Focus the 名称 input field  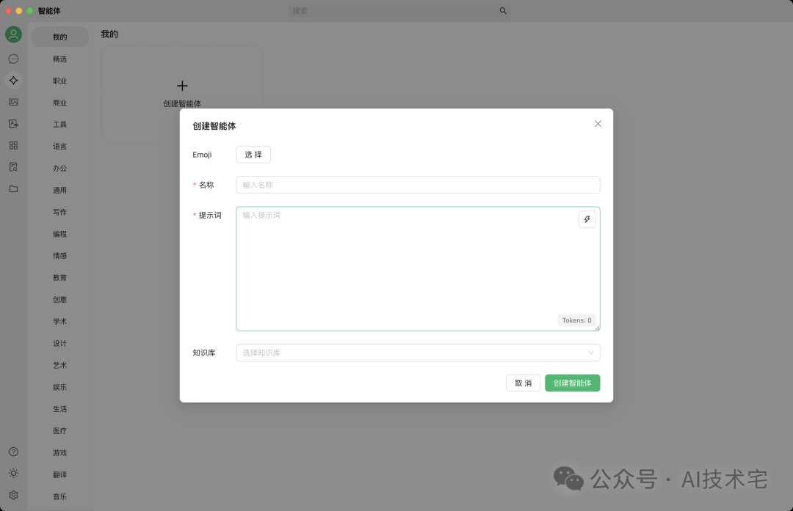tap(418, 185)
